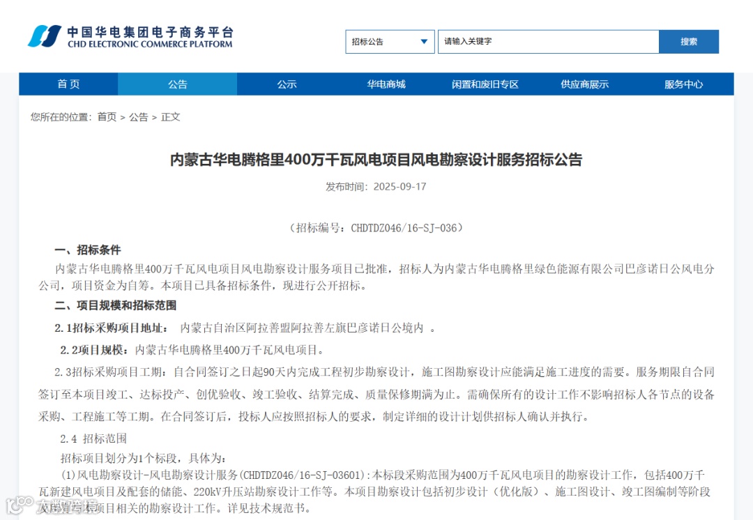The width and height of the screenshot is (753, 520).
Task: Click the keyword search input field
Action: pyautogui.click(x=549, y=42)
